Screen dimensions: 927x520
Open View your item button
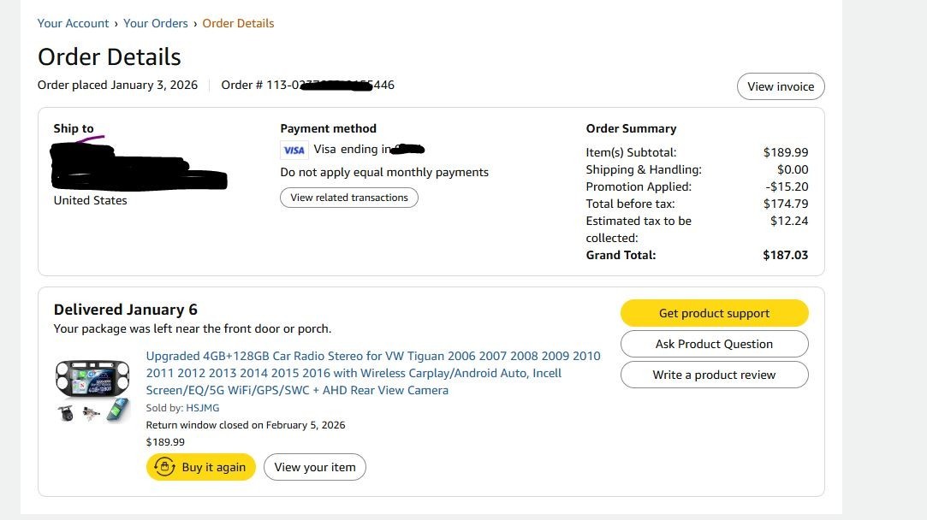tap(314, 467)
